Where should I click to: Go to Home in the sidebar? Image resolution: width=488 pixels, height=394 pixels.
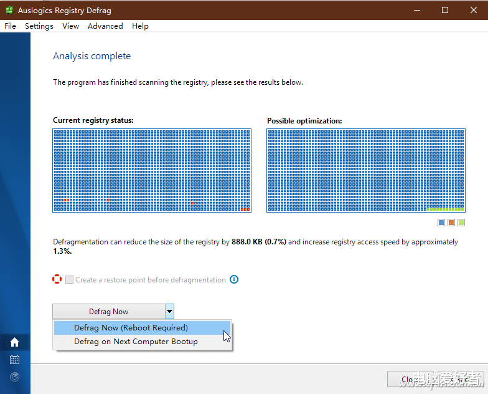[15, 342]
